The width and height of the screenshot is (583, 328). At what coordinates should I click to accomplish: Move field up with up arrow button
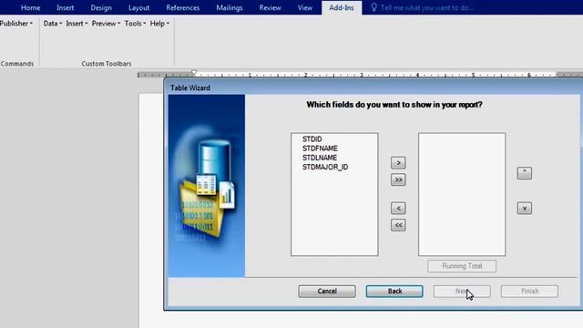tap(525, 173)
